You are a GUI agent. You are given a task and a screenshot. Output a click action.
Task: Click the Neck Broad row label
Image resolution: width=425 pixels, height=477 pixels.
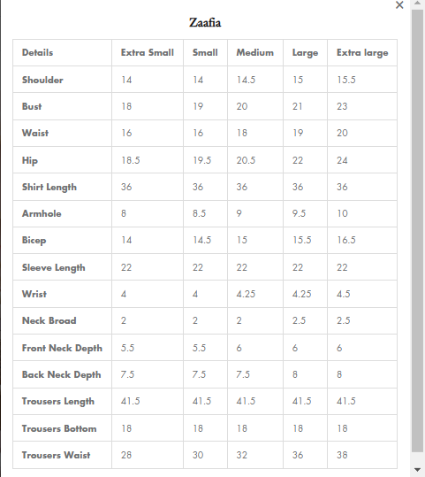click(49, 320)
